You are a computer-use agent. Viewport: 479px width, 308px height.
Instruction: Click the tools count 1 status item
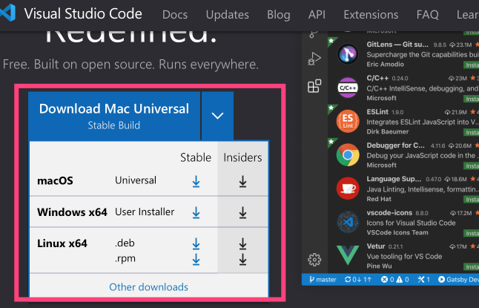(x=423, y=280)
